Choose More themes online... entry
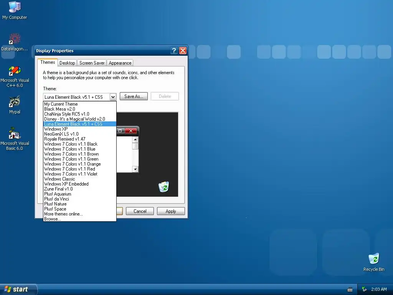Screen dimensions: 393x295 (x=80, y=214)
